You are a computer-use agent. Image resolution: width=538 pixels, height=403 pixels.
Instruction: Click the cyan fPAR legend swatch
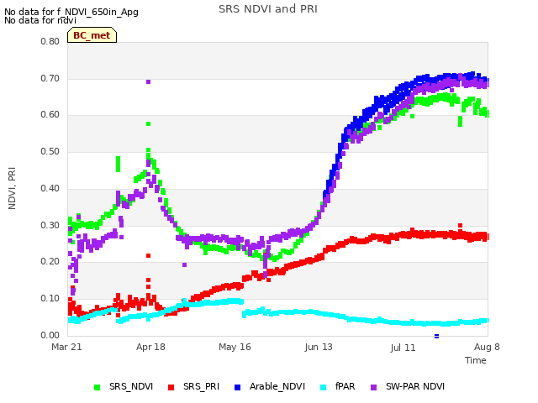coord(323,387)
